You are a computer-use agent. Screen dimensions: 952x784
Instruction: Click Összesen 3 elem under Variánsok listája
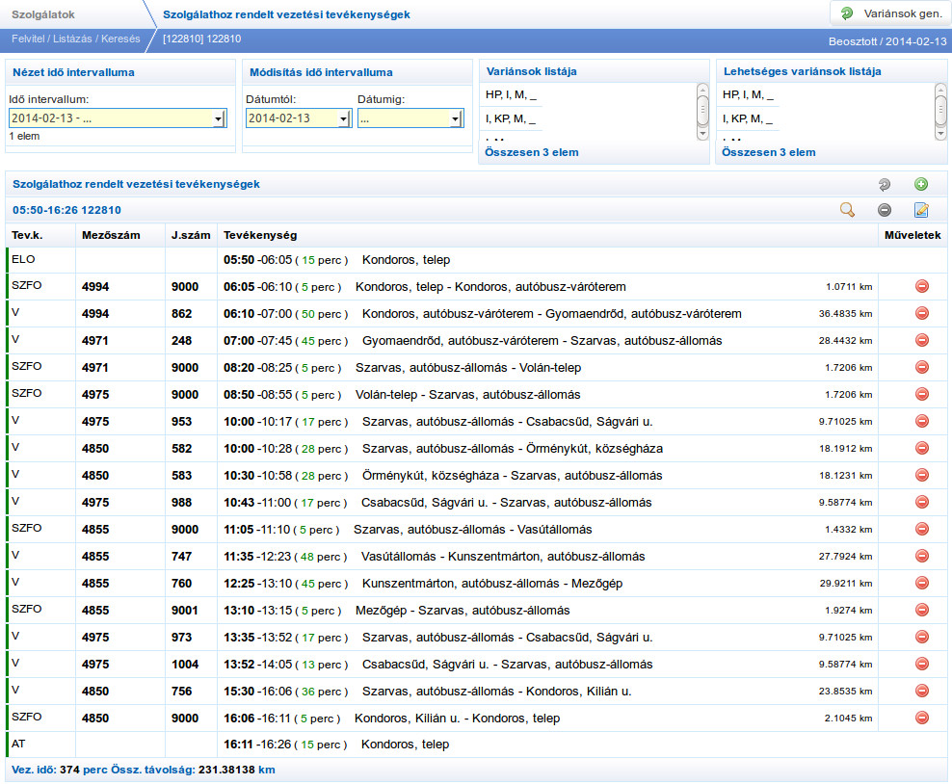click(531, 152)
